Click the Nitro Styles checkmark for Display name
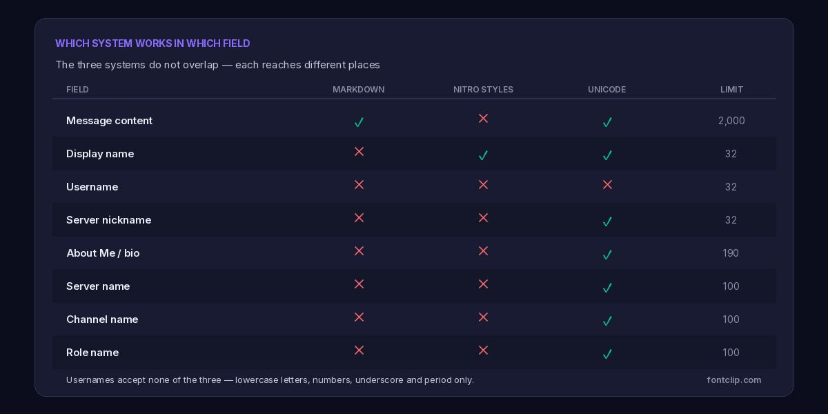The width and height of the screenshot is (828, 414). tap(483, 155)
